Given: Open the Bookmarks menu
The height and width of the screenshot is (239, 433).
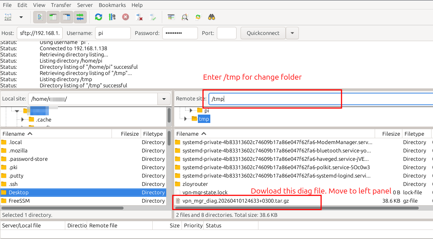Looking at the screenshot, I should coord(112,5).
